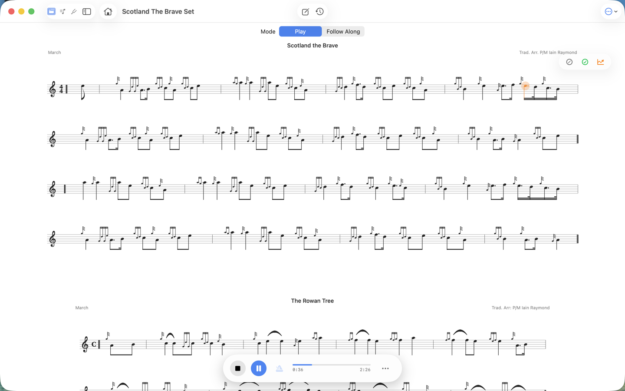Click the music notes list icon
This screenshot has width=625, height=391.
click(62, 12)
